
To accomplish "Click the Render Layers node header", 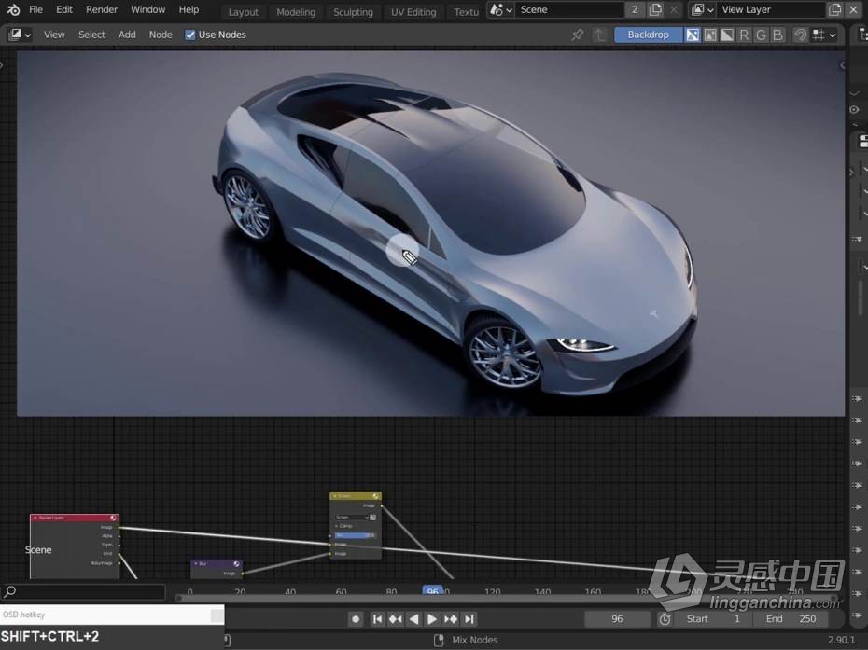I will pyautogui.click(x=74, y=518).
